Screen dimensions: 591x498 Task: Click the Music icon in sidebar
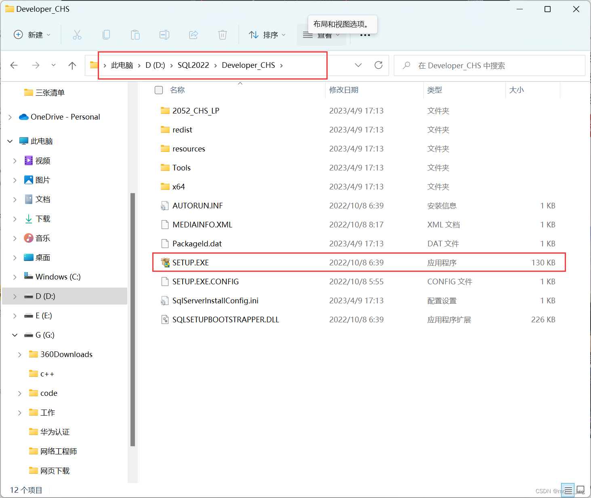pyautogui.click(x=29, y=238)
